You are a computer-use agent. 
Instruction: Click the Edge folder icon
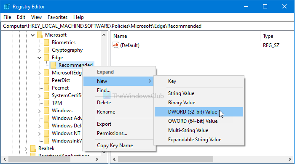[46, 58]
